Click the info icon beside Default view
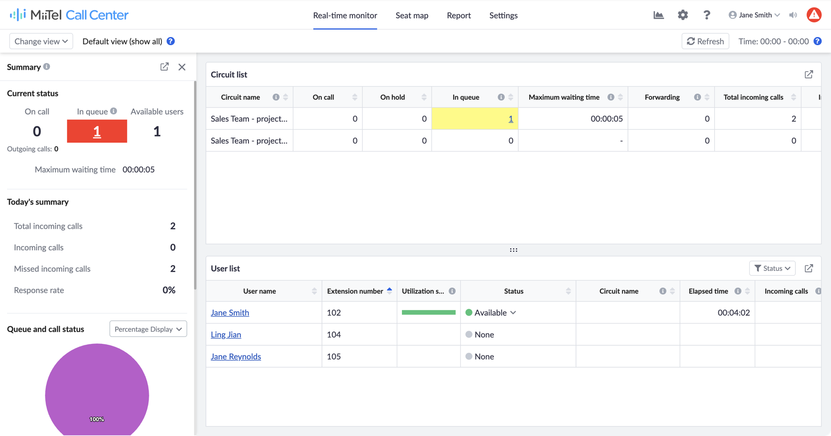The width and height of the screenshot is (831, 436). pyautogui.click(x=171, y=41)
